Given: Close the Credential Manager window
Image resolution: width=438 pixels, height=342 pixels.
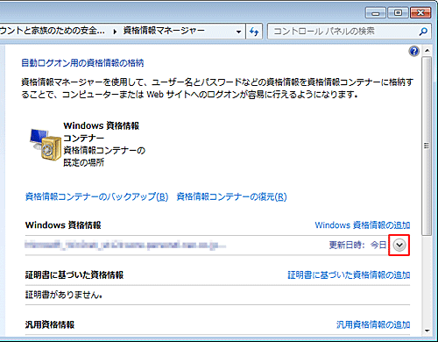Looking at the screenshot, I should [420, 13].
